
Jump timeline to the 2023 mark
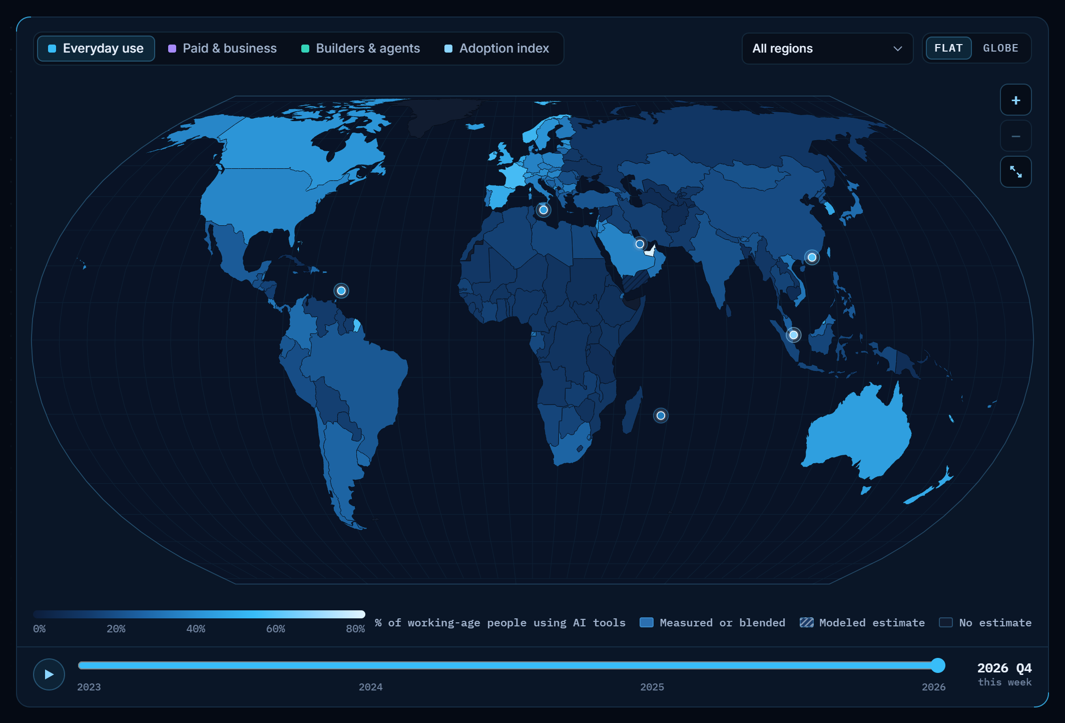[x=89, y=687]
